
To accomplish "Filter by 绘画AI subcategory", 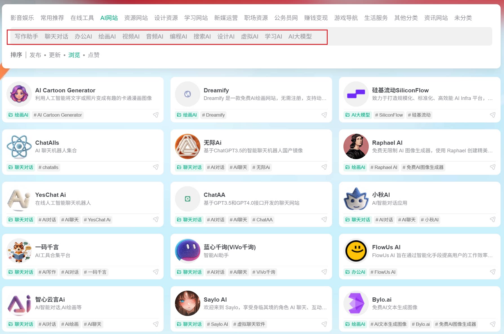I will pyautogui.click(x=107, y=37).
